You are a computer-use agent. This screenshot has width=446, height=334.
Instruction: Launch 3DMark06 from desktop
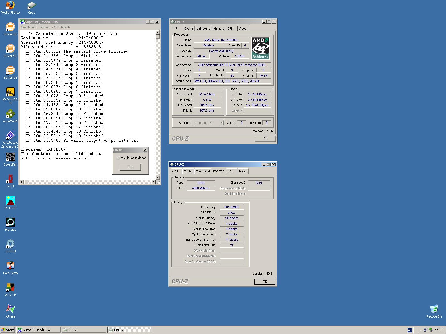coord(10,29)
